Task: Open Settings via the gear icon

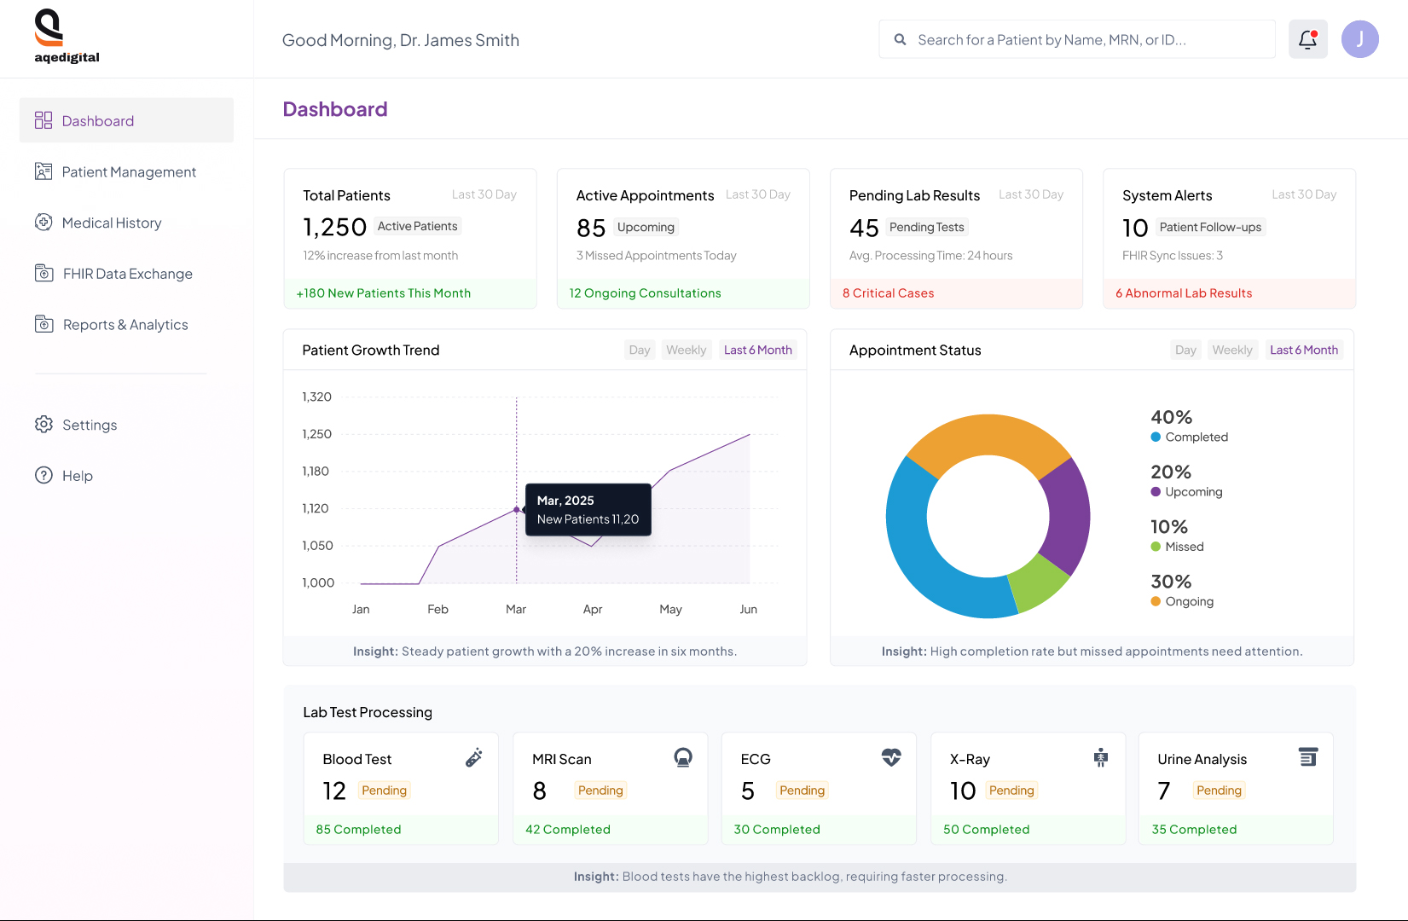Action: [43, 424]
